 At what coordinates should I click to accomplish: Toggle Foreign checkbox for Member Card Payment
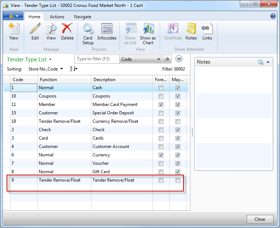click(161, 105)
